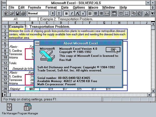The height and width of the screenshot is (117, 156).
Task: Click vertical scrollbar down arrow
Action: click(153, 91)
